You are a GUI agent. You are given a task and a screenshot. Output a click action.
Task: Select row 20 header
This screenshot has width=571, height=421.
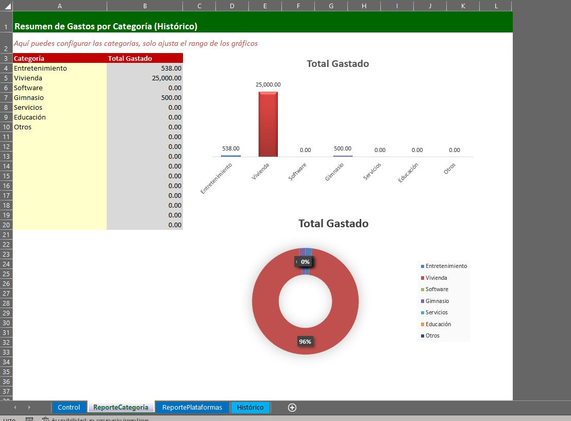[6, 225]
